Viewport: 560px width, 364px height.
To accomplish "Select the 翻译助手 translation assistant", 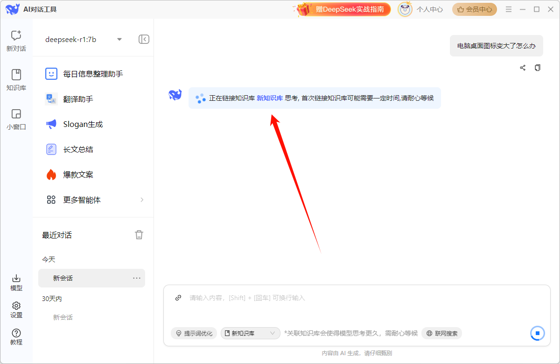I will 78,99.
